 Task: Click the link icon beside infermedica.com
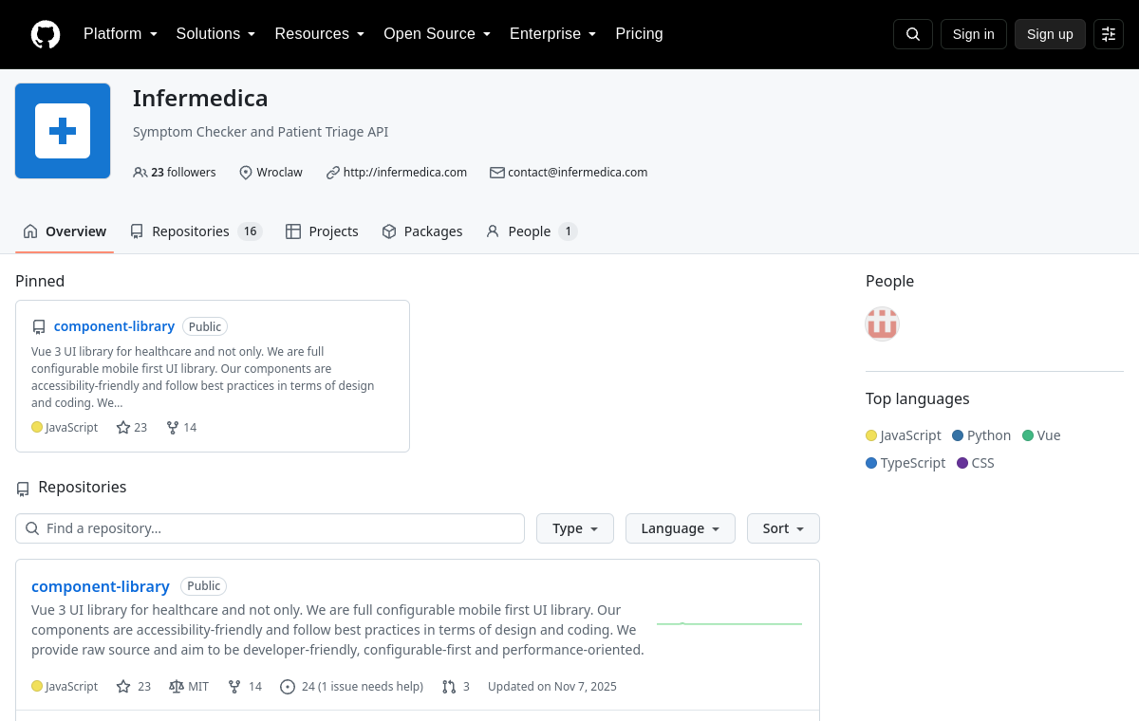point(333,173)
